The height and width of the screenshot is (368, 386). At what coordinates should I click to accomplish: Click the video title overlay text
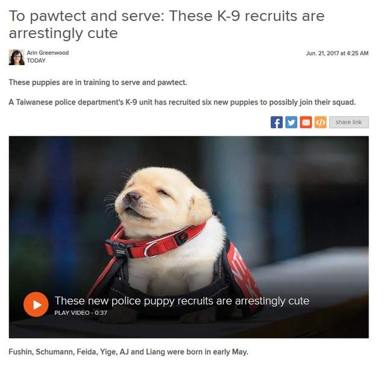click(182, 301)
